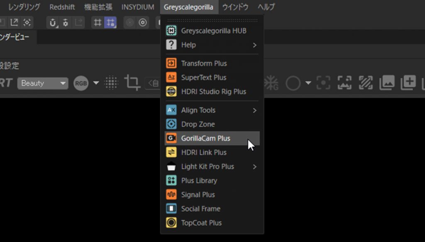
Task: Toggle the RGB channel button
Action: pos(81,83)
